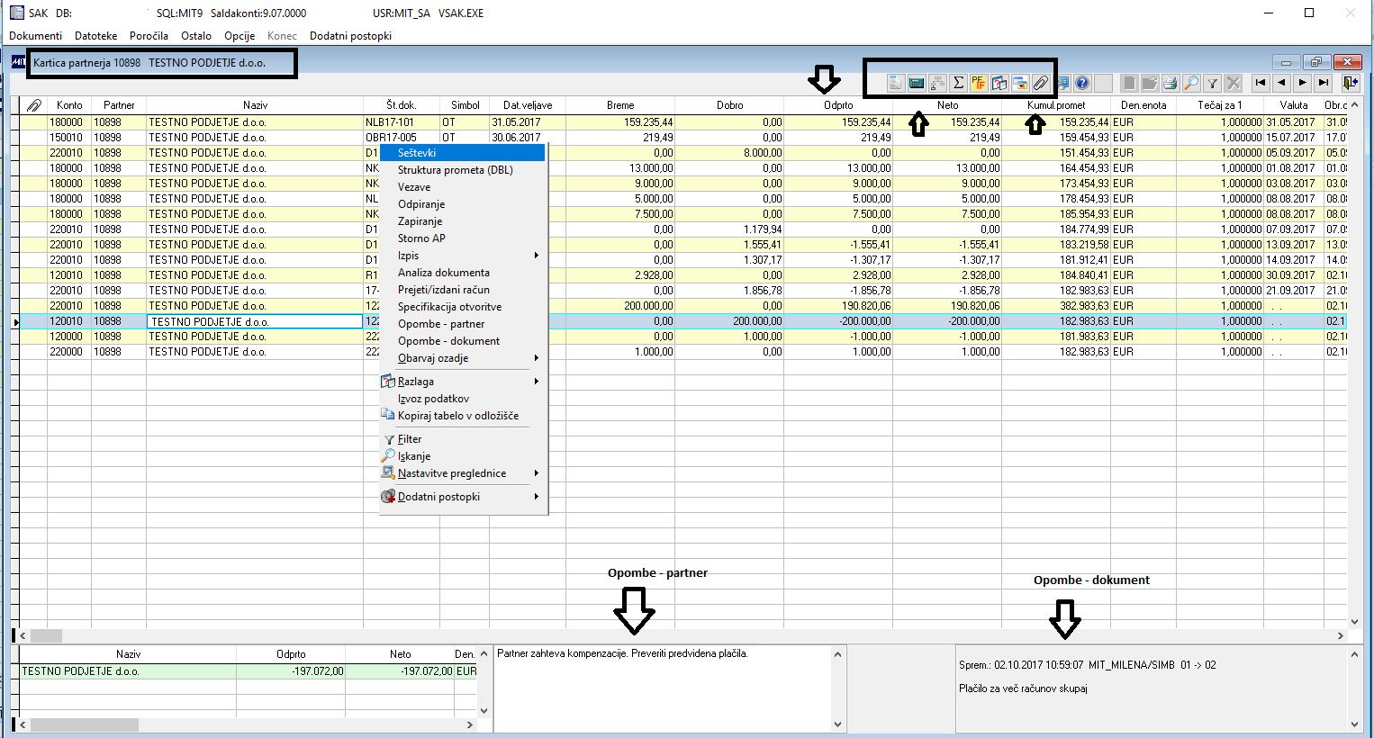Click the Dat.veljave column header

click(x=528, y=105)
